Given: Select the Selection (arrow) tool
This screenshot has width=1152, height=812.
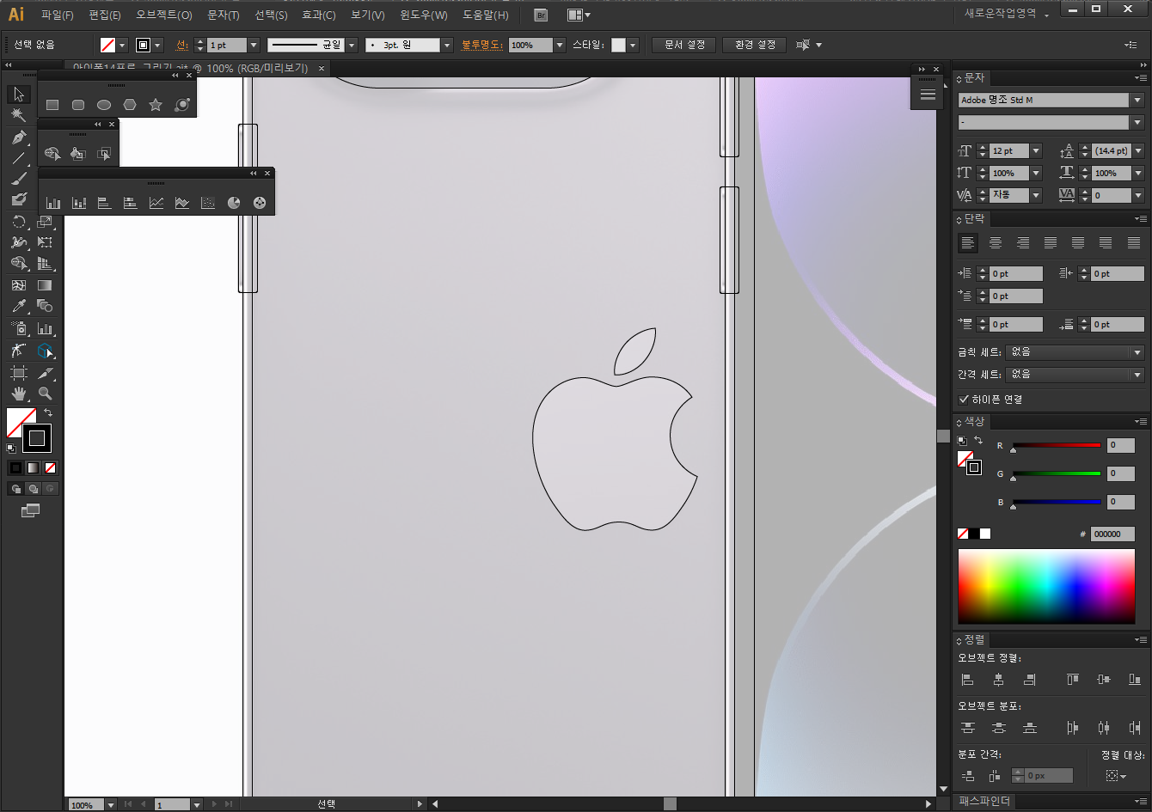Looking at the screenshot, I should pos(19,95).
